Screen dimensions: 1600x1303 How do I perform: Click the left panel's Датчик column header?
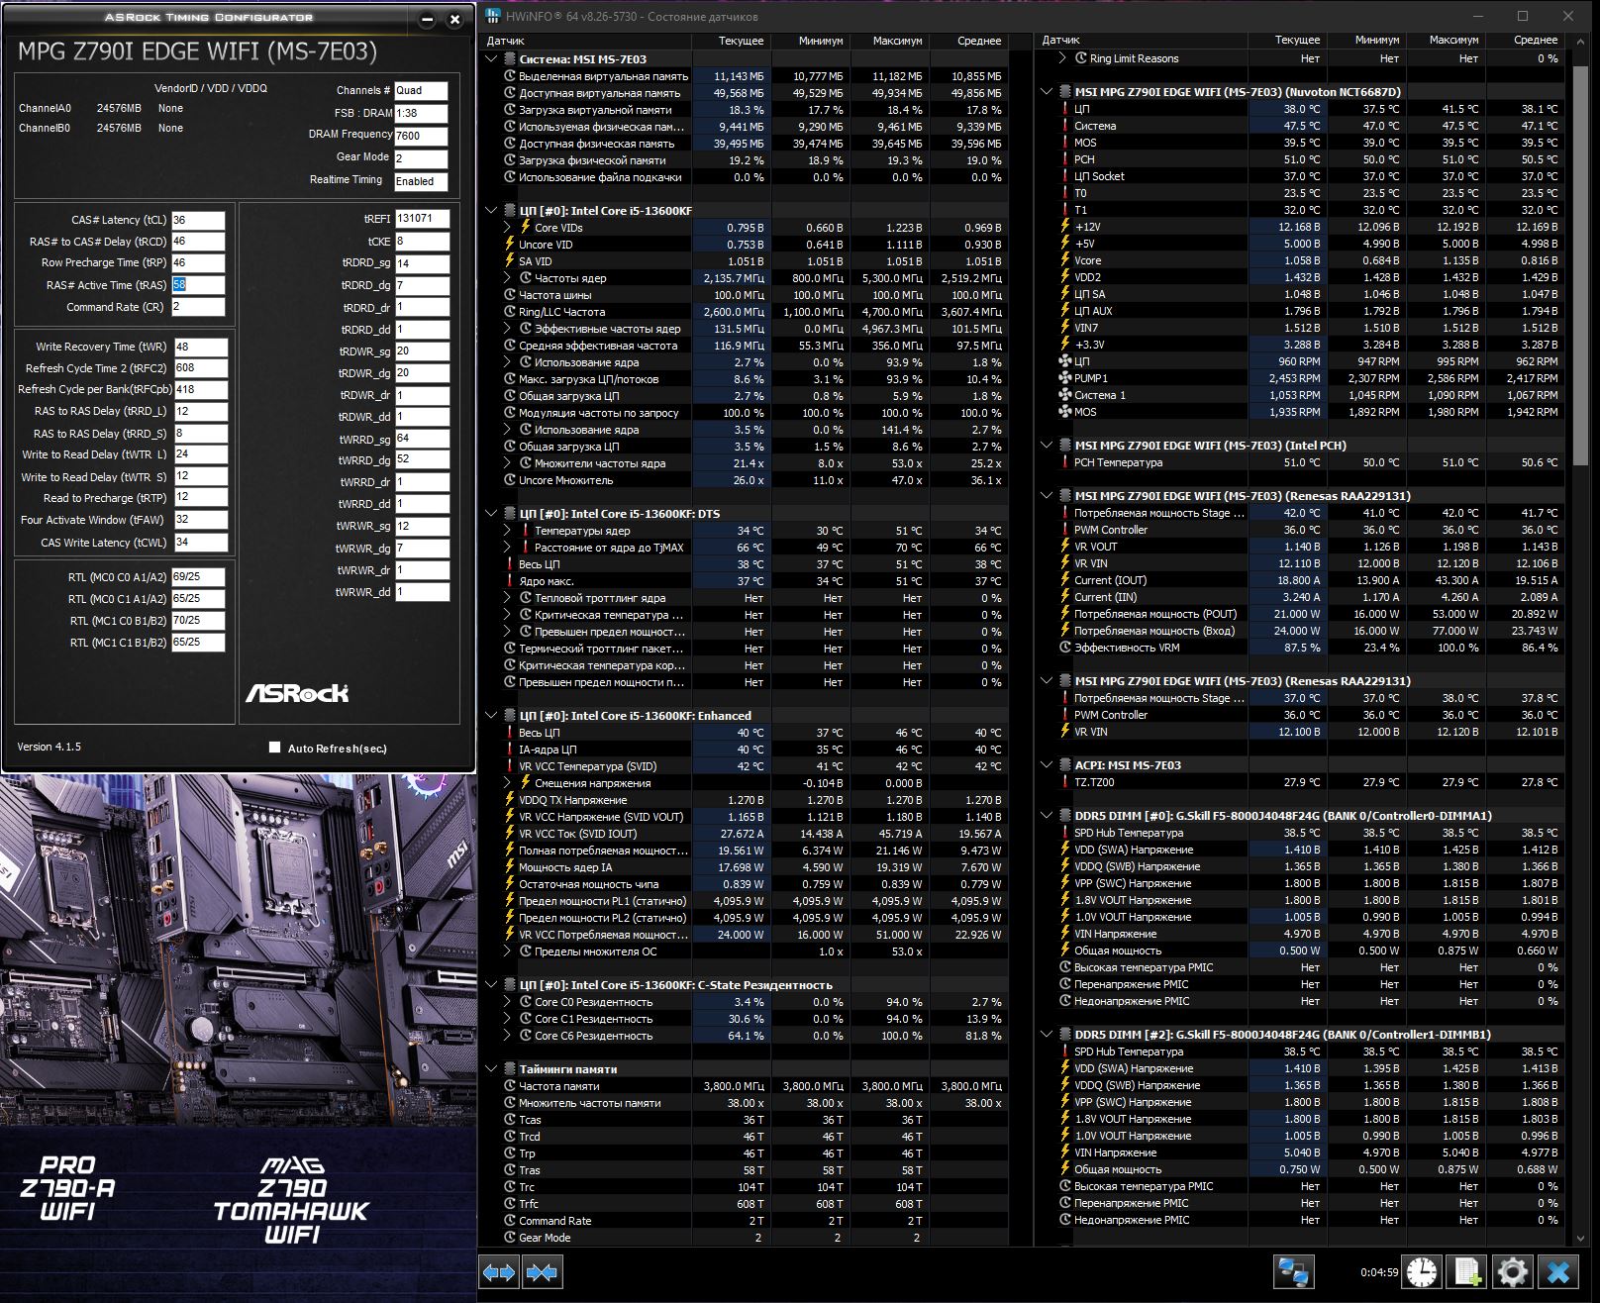[586, 41]
